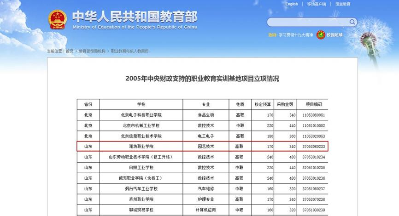Select the cell 北京电子科技职业学院
The height and width of the screenshot is (216, 399).
click(x=141, y=115)
